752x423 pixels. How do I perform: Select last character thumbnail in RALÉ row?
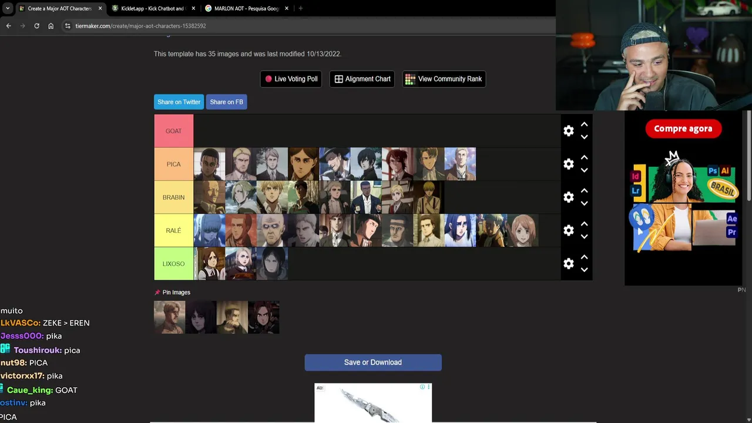coord(523,230)
